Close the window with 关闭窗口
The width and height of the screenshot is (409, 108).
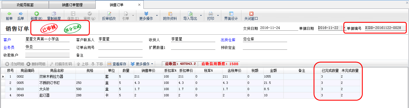[251, 16]
